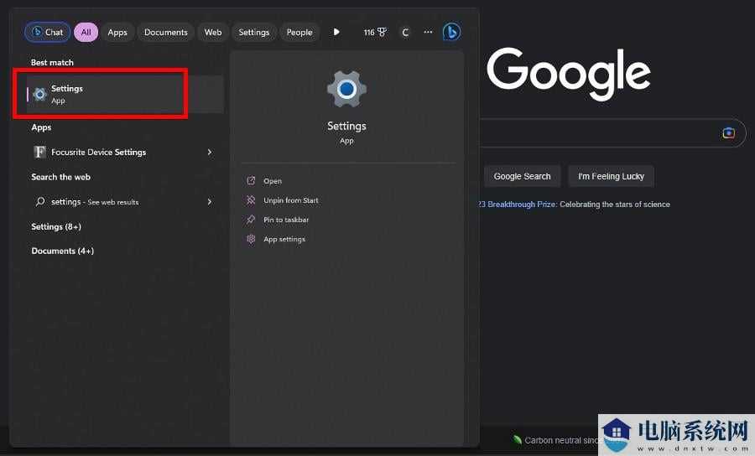Choose Open in the Settings actions
Image resolution: width=755 pixels, height=456 pixels.
click(x=272, y=181)
